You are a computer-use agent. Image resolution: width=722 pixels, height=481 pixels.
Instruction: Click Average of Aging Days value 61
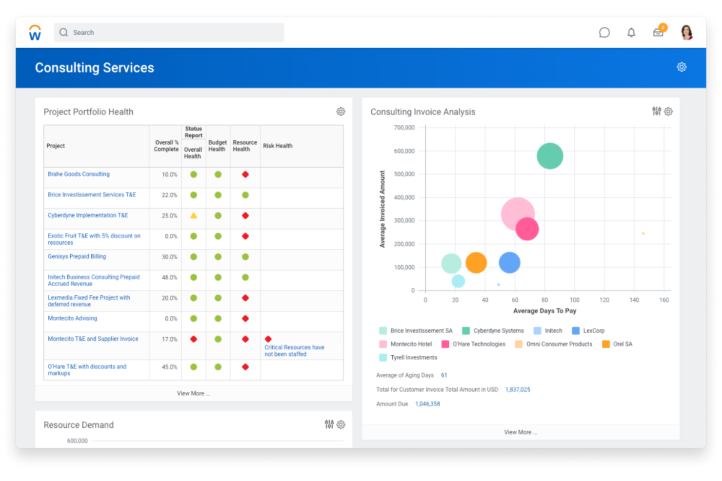point(444,375)
